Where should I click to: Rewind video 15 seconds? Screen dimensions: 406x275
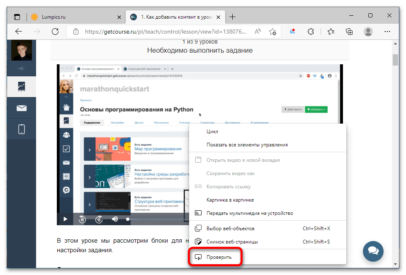click(82, 219)
